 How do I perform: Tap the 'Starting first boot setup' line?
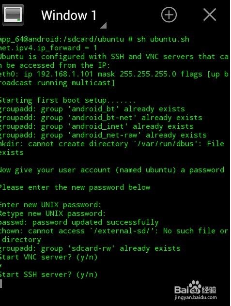click(68, 100)
